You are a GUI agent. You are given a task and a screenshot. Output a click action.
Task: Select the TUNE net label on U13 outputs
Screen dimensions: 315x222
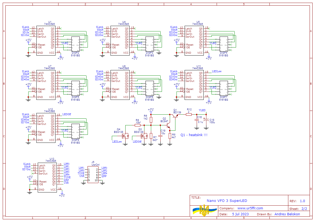pyautogui.click(x=67, y=177)
